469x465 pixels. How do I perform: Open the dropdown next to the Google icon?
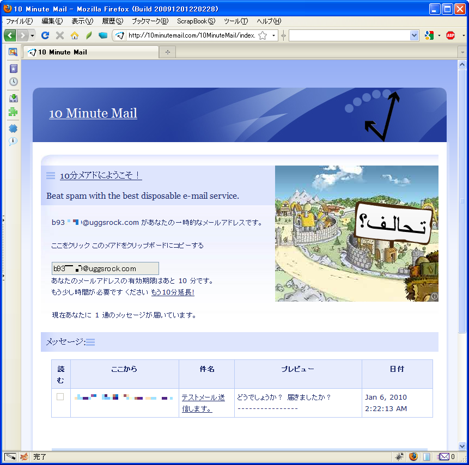[x=439, y=35]
